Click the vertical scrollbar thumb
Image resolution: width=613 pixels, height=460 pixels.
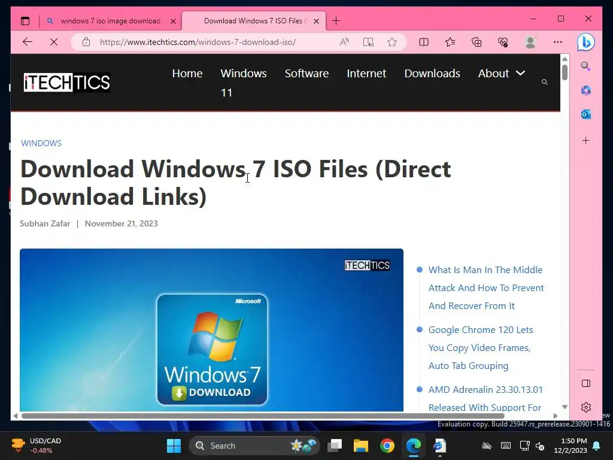pos(565,72)
